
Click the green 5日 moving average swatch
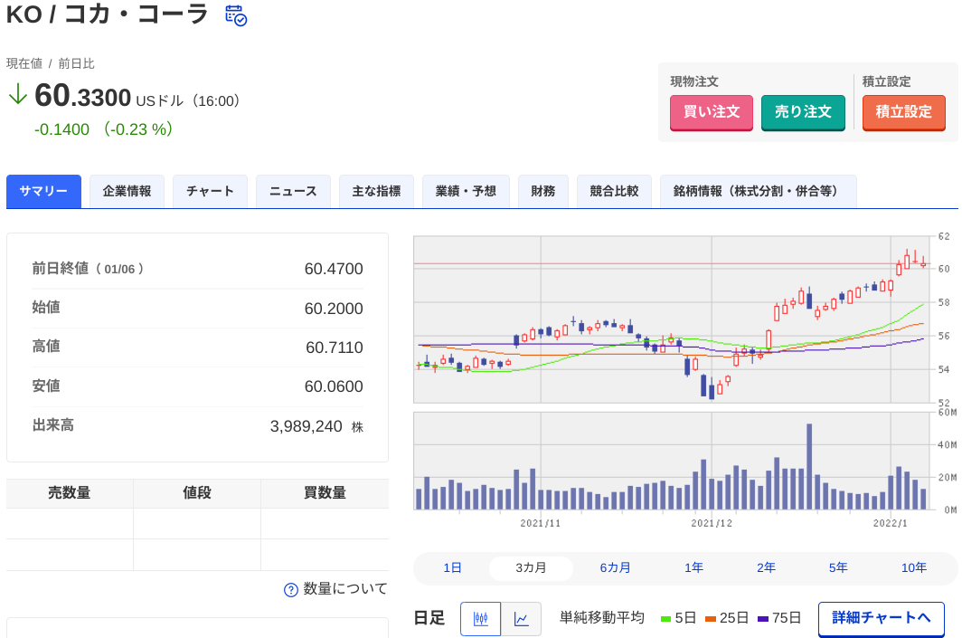(x=665, y=619)
